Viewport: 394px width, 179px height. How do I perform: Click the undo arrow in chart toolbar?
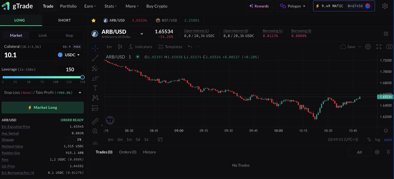pyautogui.click(x=190, y=47)
